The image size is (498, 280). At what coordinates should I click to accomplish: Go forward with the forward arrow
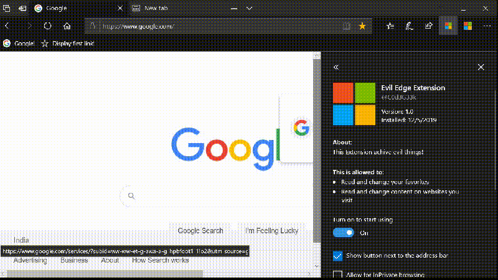(x=29, y=26)
